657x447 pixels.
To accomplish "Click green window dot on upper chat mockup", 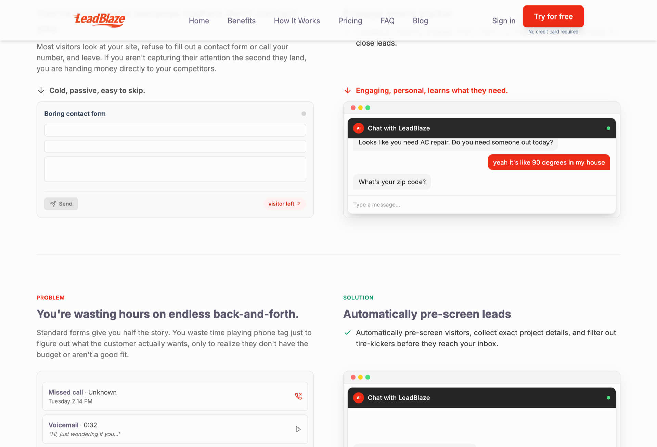I will click(x=368, y=108).
